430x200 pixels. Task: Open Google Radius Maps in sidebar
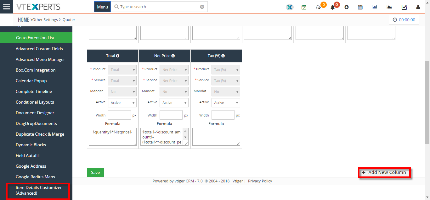click(x=35, y=177)
